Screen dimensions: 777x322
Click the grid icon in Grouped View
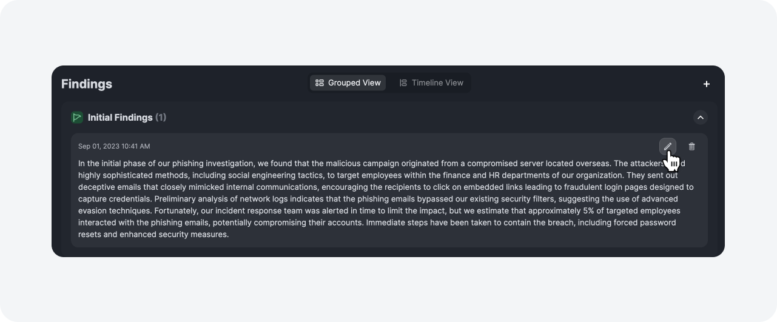(320, 83)
